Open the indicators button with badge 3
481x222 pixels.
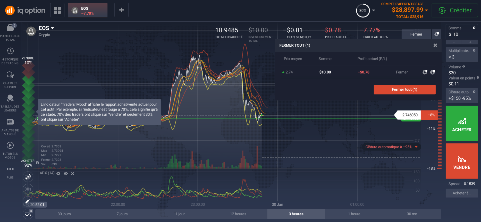tap(28, 214)
